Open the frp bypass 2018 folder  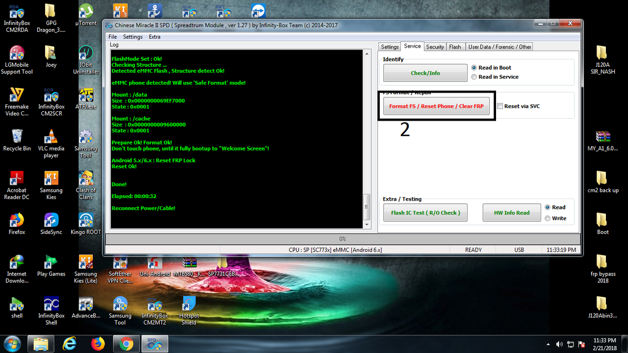tap(602, 269)
